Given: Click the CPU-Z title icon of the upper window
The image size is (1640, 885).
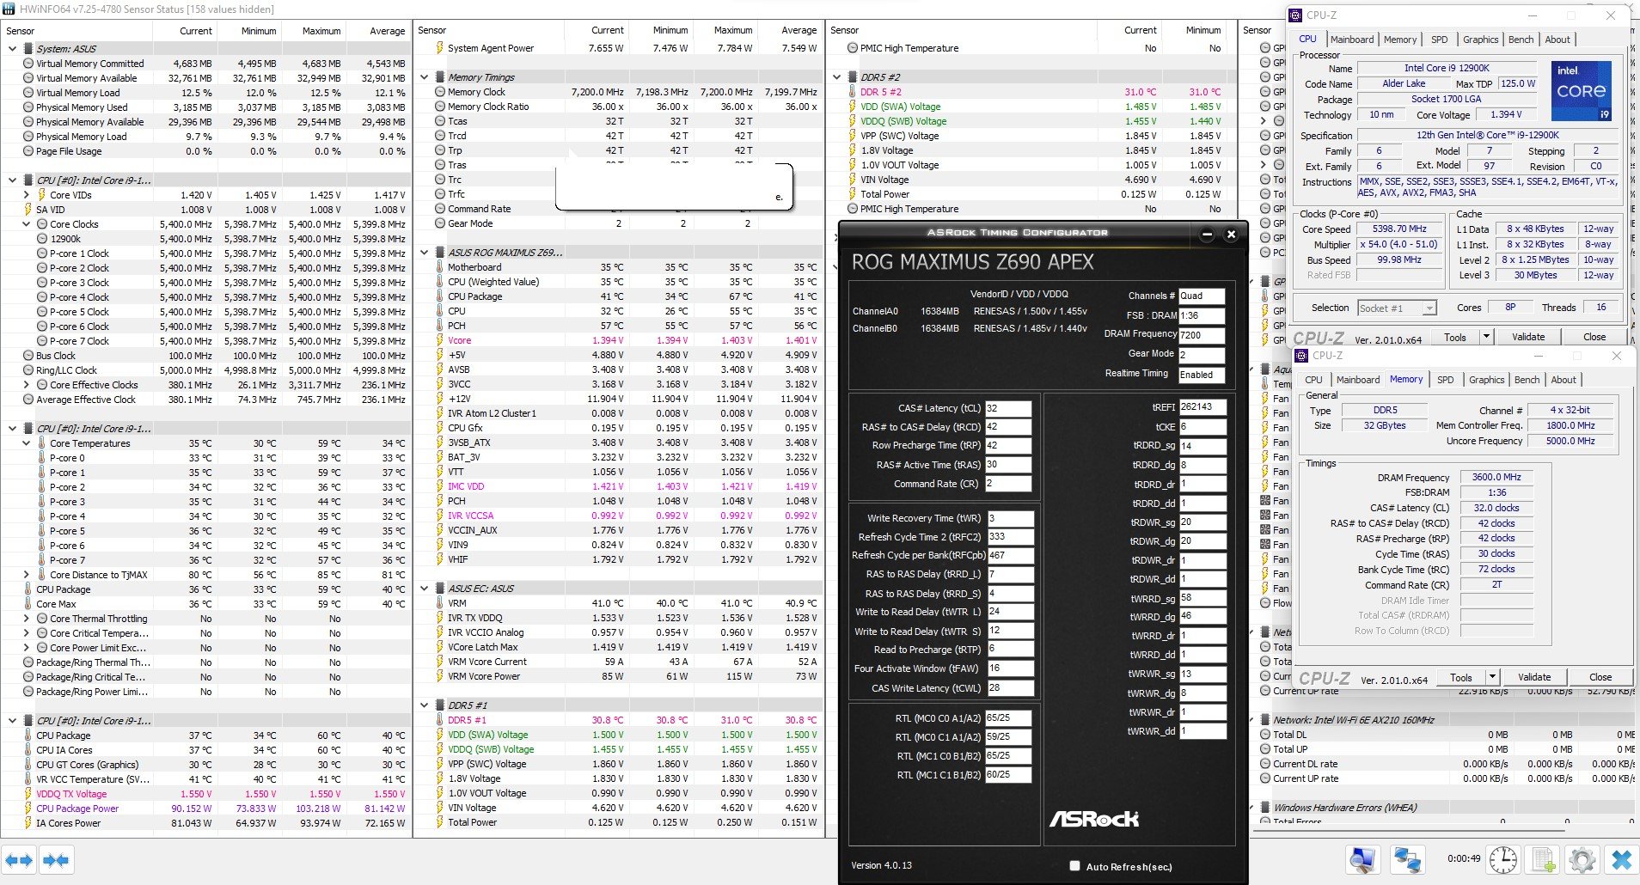Looking at the screenshot, I should [1297, 15].
